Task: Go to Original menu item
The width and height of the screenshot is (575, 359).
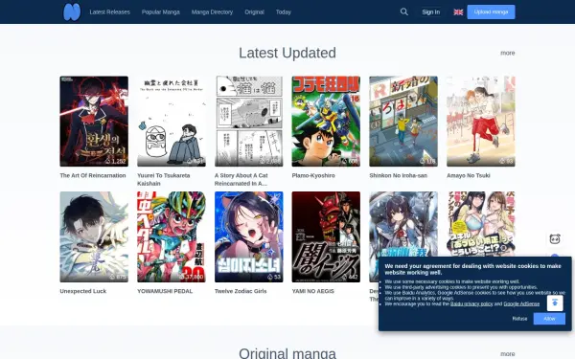Action: [254, 12]
